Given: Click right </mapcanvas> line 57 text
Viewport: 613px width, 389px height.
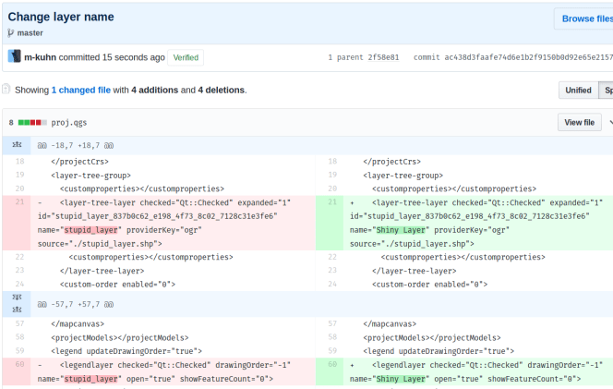Looking at the screenshot, I should 390,324.
